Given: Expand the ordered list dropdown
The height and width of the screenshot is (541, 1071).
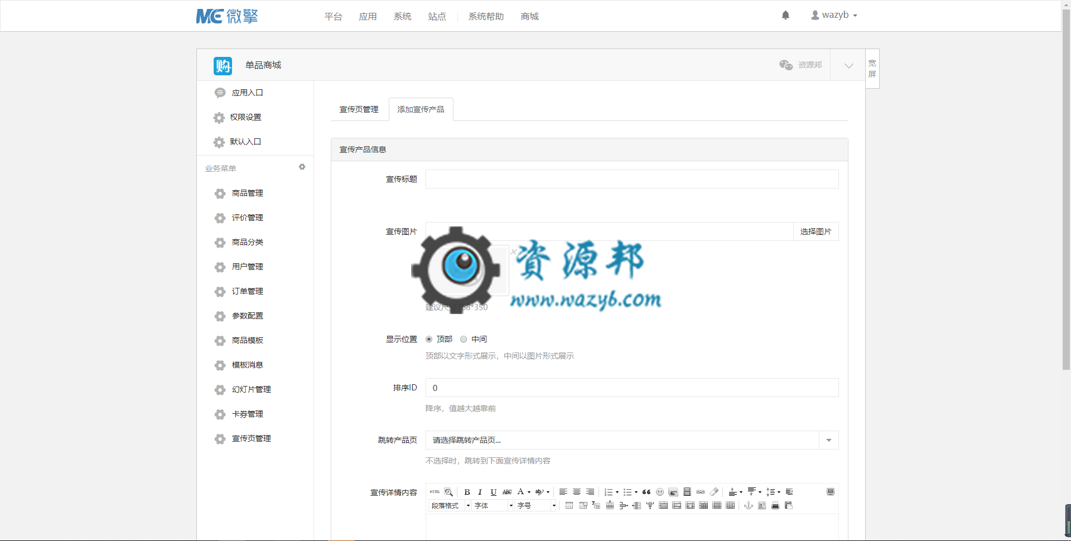Looking at the screenshot, I should [617, 492].
